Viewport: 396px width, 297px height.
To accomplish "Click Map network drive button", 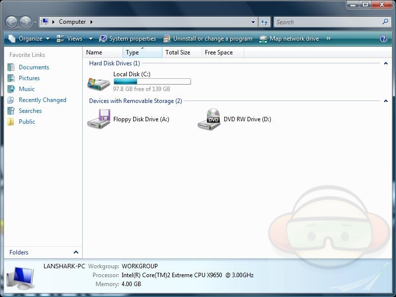I will click(x=289, y=39).
